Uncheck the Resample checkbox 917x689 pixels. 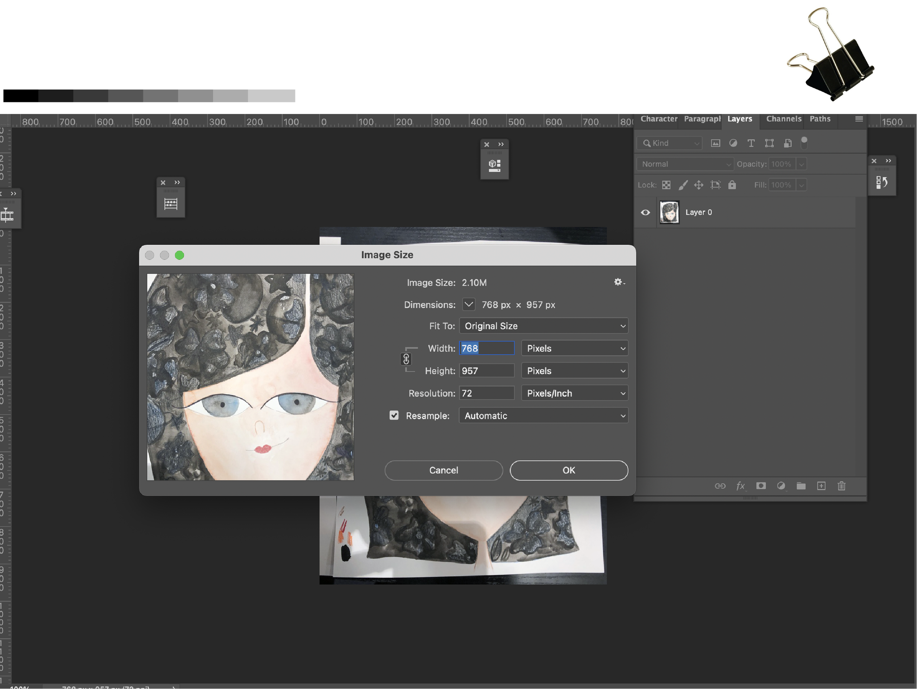pos(394,415)
